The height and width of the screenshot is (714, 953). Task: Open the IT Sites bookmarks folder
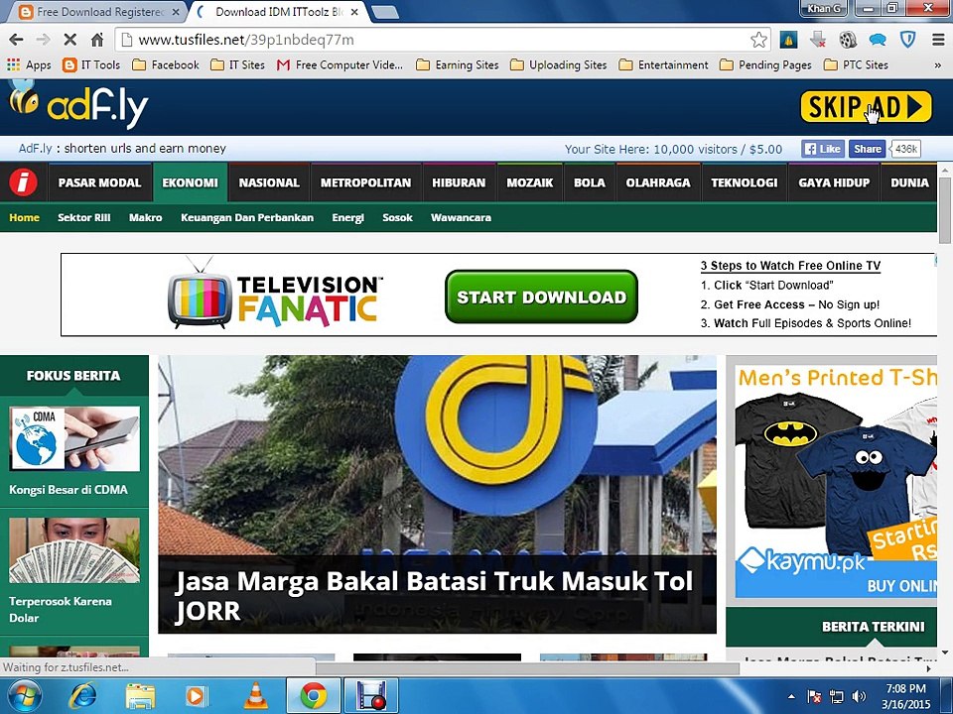click(x=237, y=65)
